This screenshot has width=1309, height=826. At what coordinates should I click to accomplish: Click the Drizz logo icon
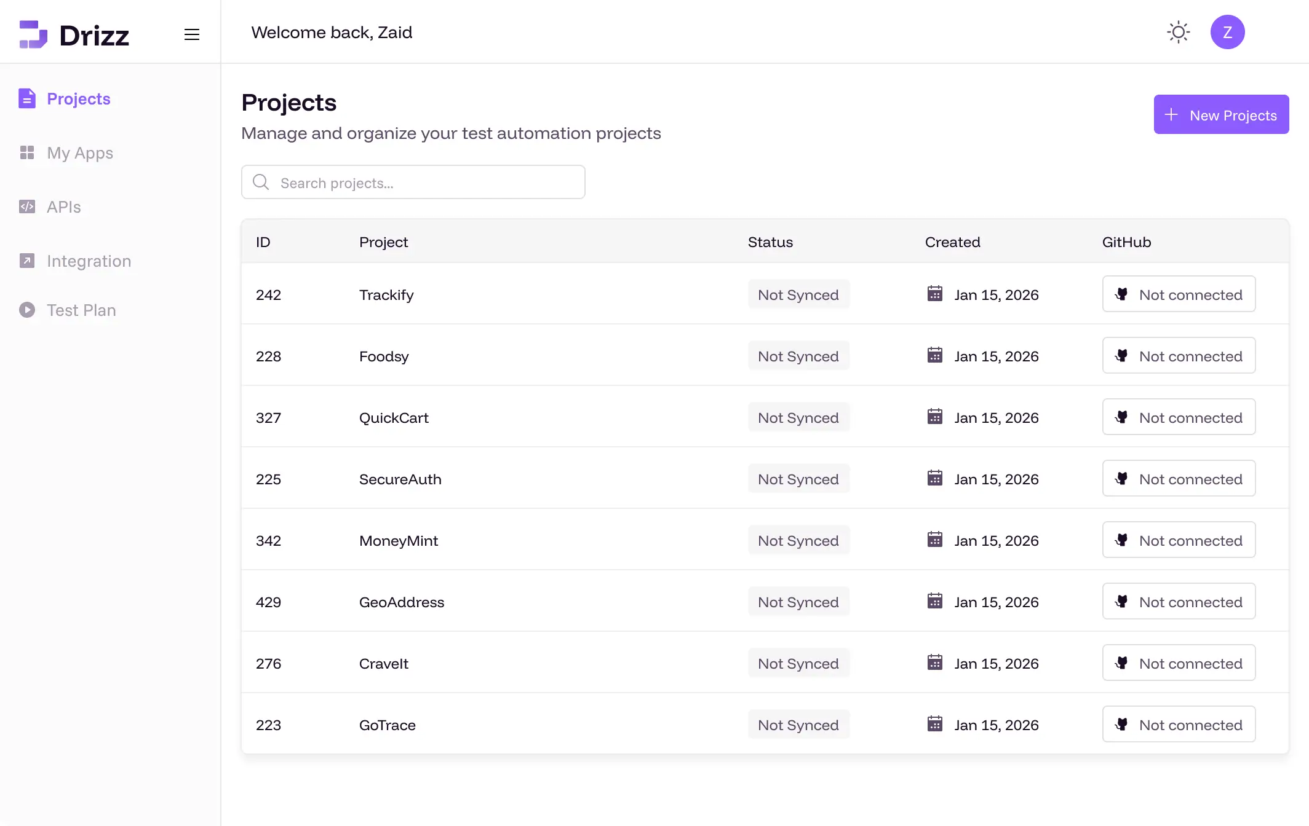point(33,34)
